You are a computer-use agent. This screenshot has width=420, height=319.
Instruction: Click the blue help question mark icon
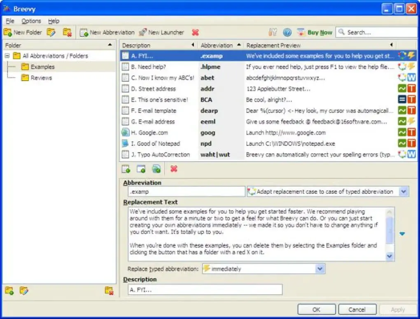click(287, 33)
